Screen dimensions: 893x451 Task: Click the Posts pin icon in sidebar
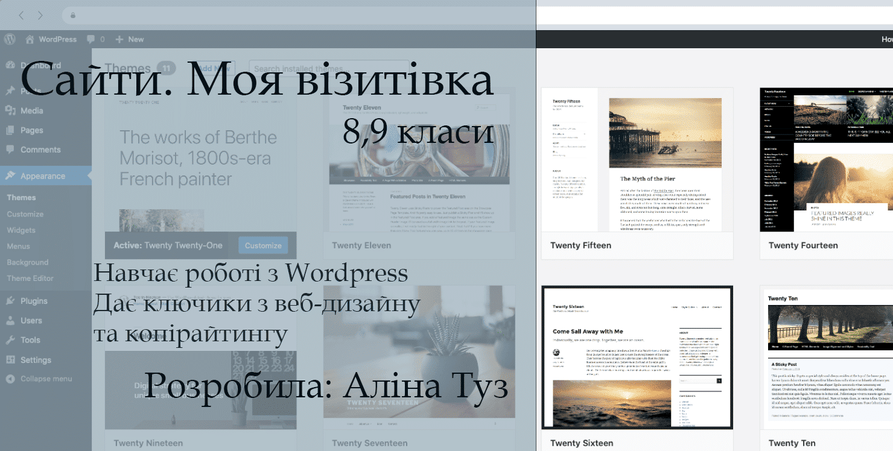click(x=10, y=91)
